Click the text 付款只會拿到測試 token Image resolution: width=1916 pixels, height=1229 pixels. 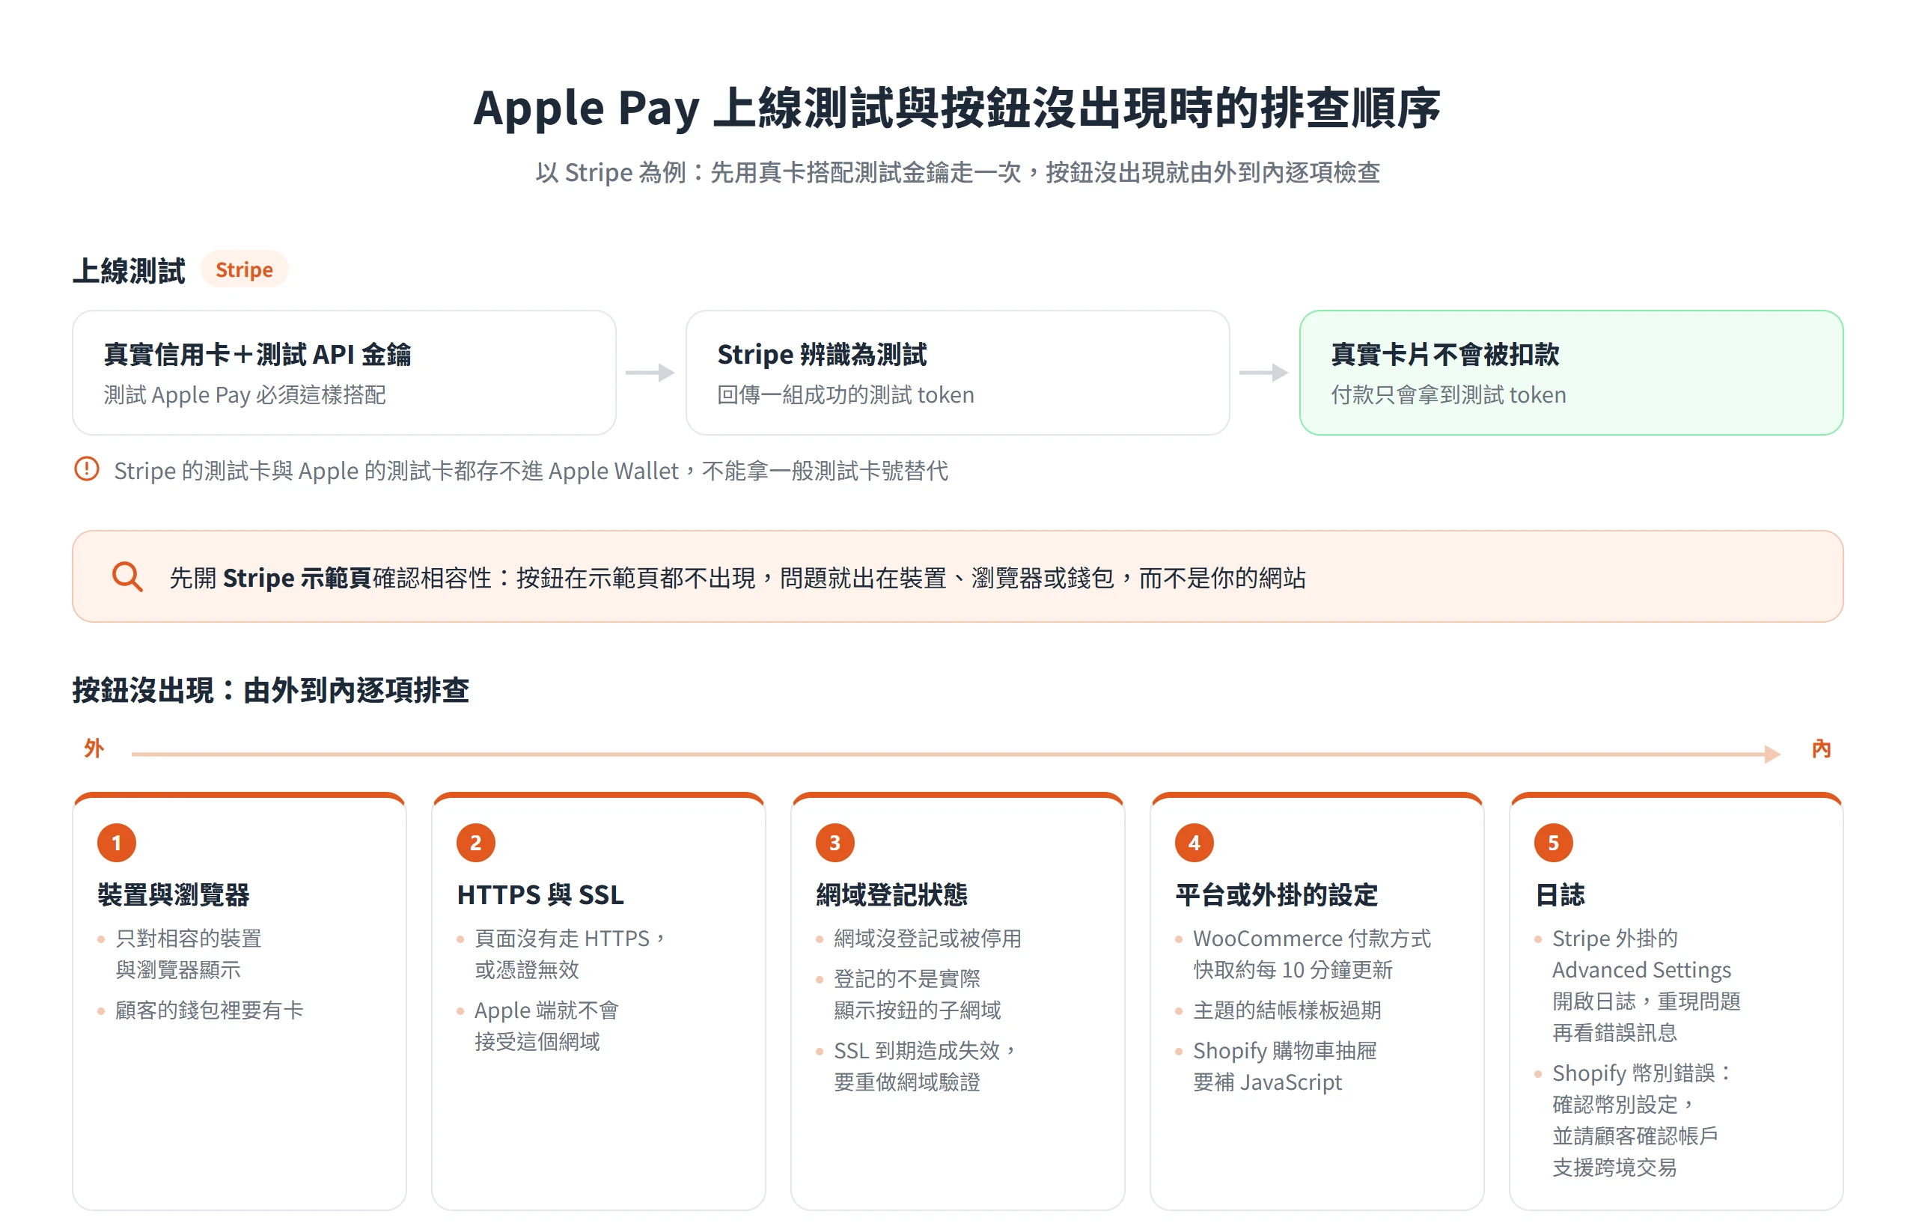click(x=1447, y=395)
